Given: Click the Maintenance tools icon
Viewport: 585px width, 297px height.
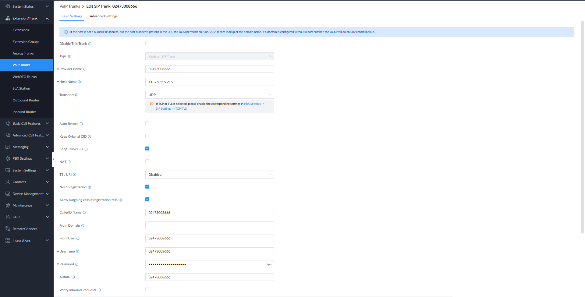Looking at the screenshot, I should pos(8,205).
